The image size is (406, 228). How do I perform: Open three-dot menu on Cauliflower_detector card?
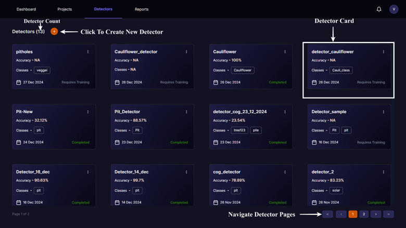[x=186, y=52]
